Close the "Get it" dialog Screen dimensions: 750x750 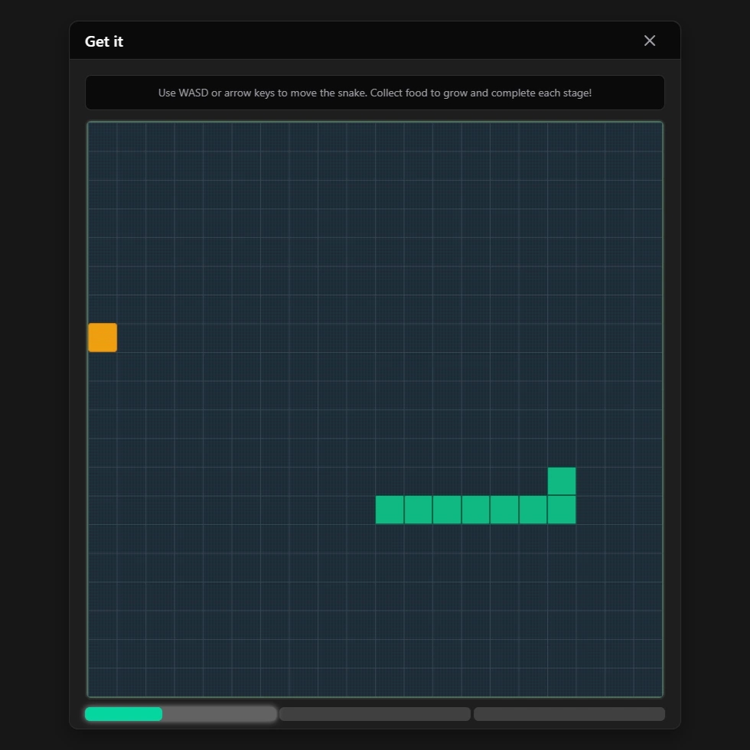(650, 41)
